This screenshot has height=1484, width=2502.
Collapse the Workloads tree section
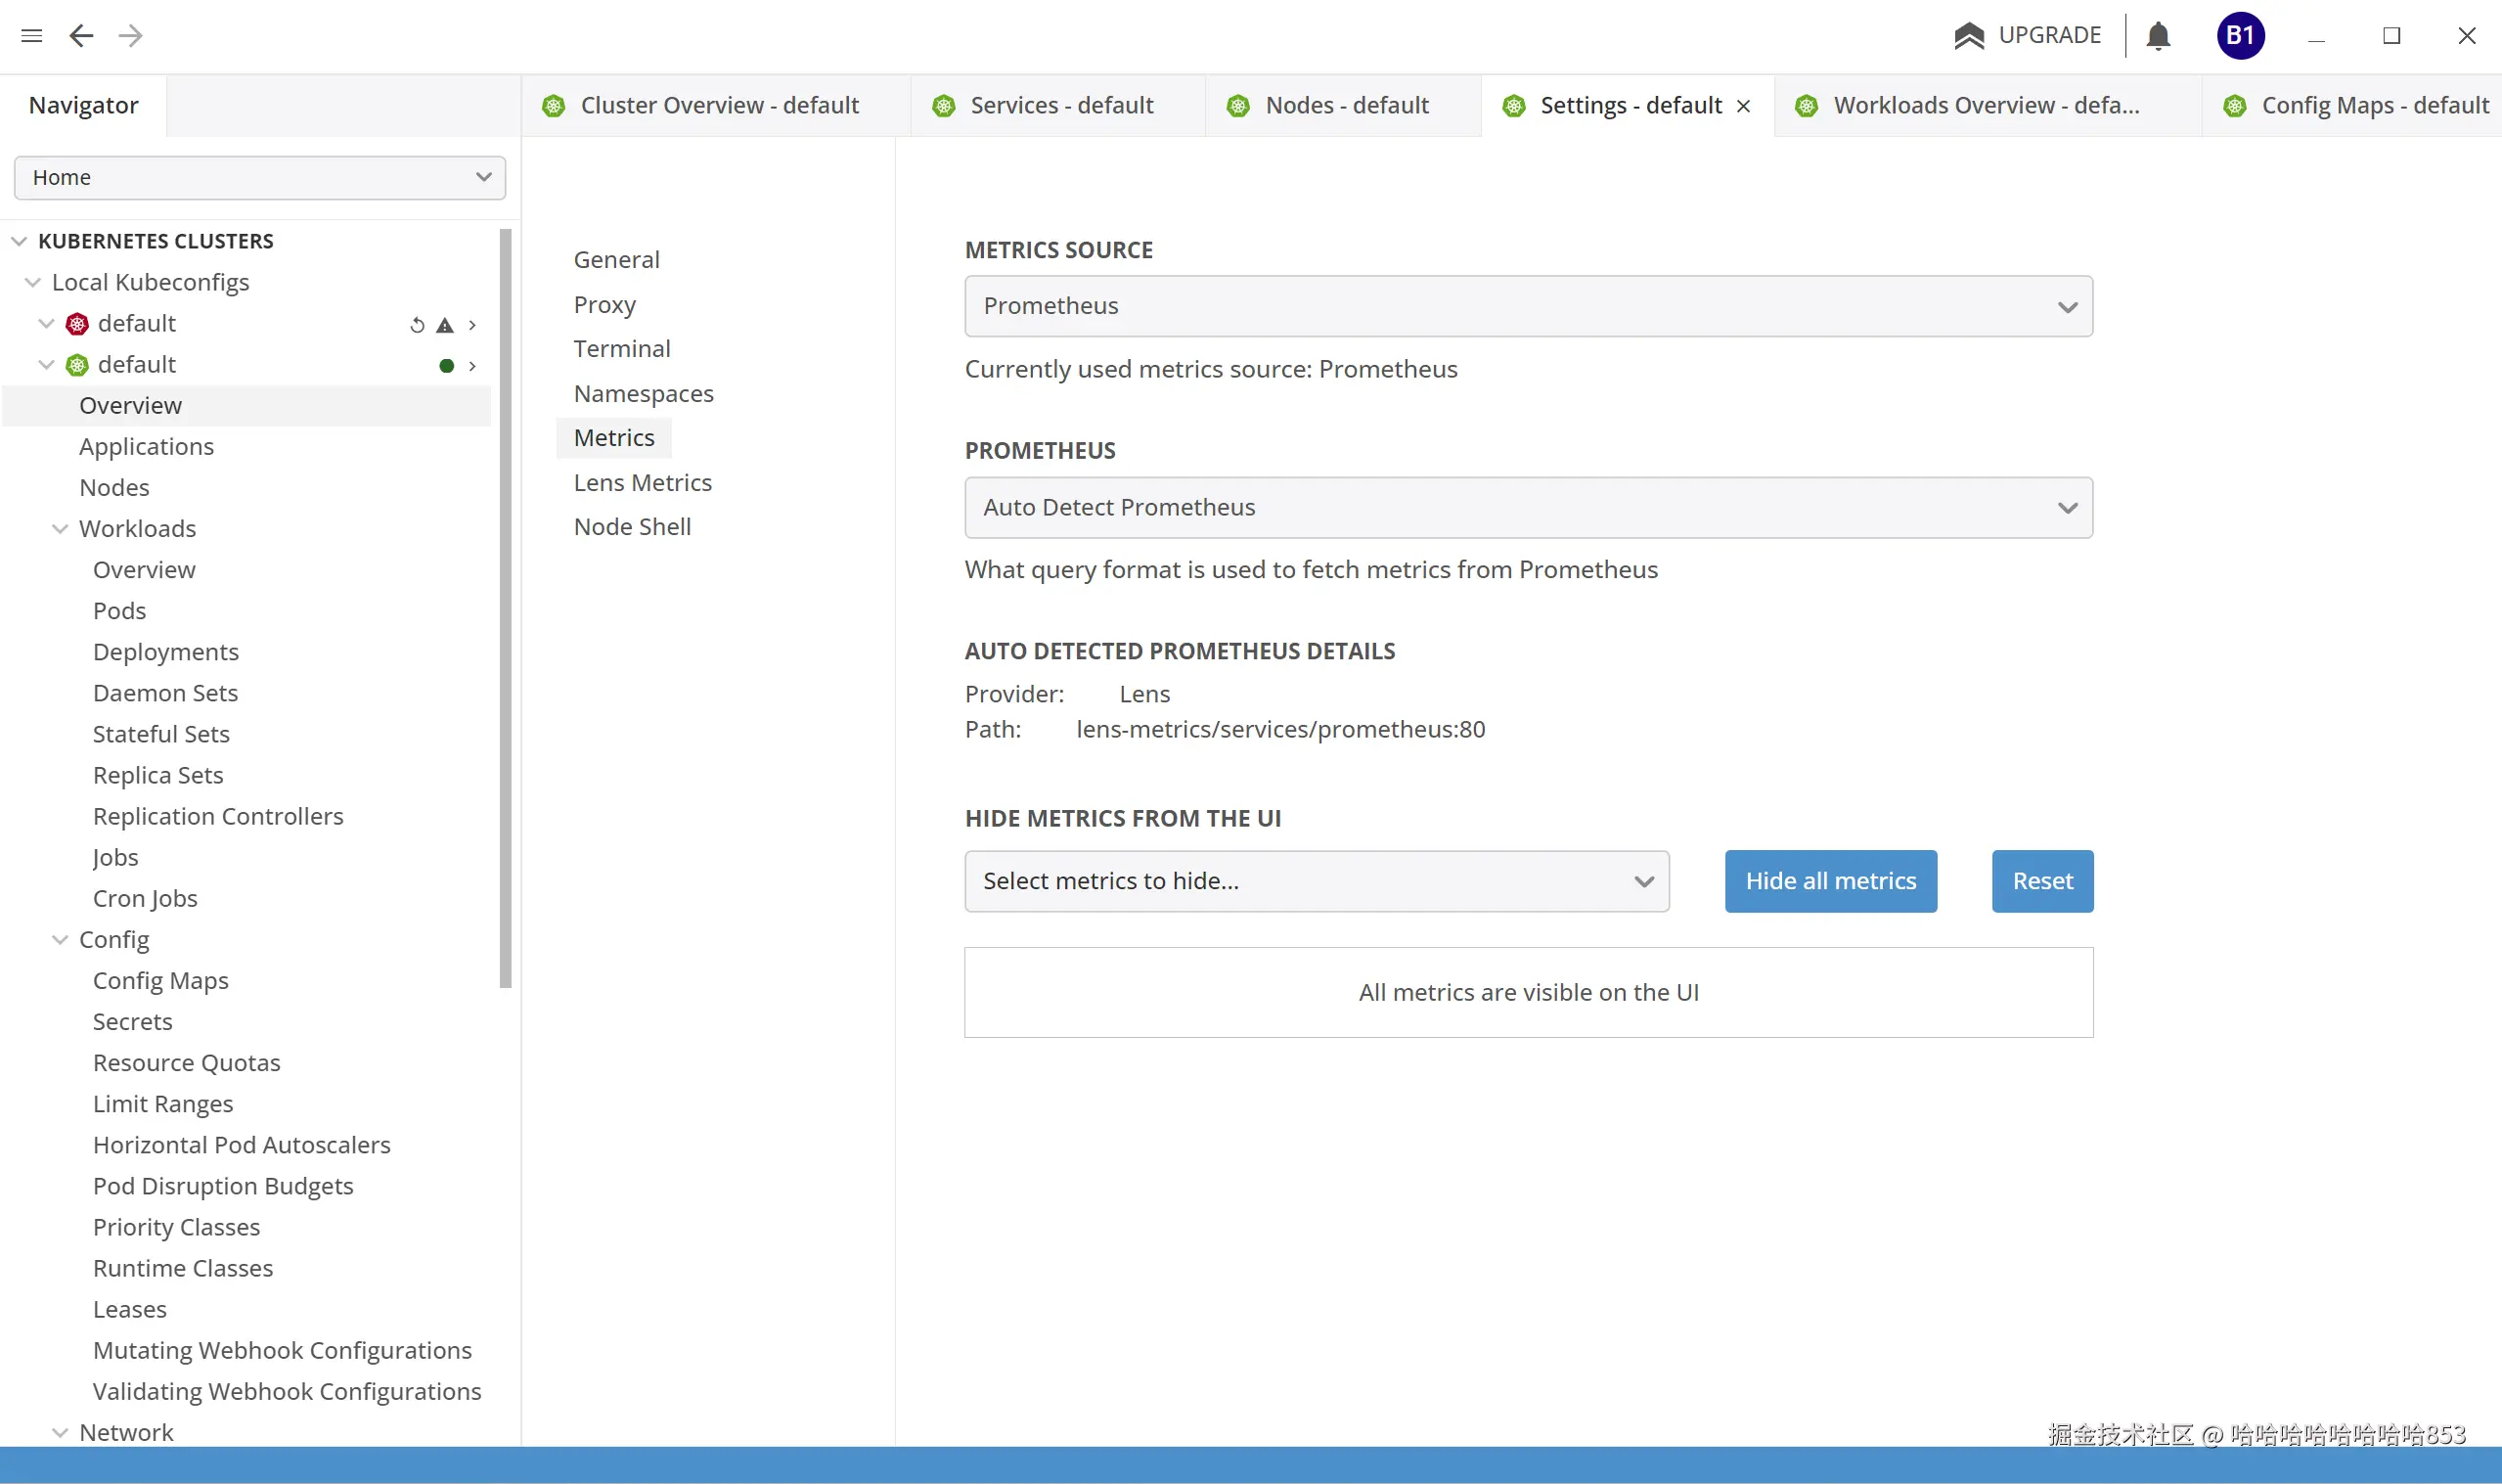click(x=60, y=529)
